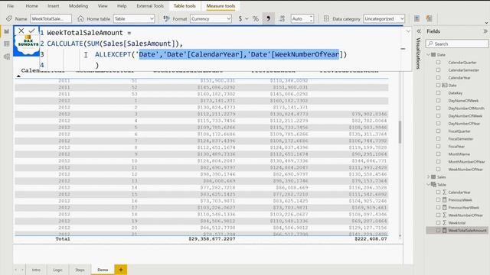Screen dimensions: 490x275
Task: Go to the Logic page tab
Action: tap(57, 270)
